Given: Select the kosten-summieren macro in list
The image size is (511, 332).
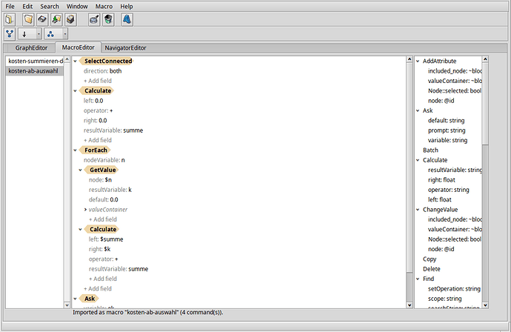Looking at the screenshot, I should (35, 61).
